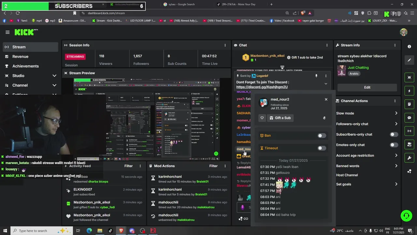The width and height of the screenshot is (417, 235).
Task: Click the broadcast signal icon on right sidebar
Action: (409, 131)
